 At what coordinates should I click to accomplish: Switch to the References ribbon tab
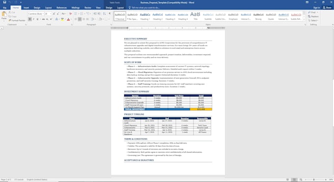click(x=61, y=8)
